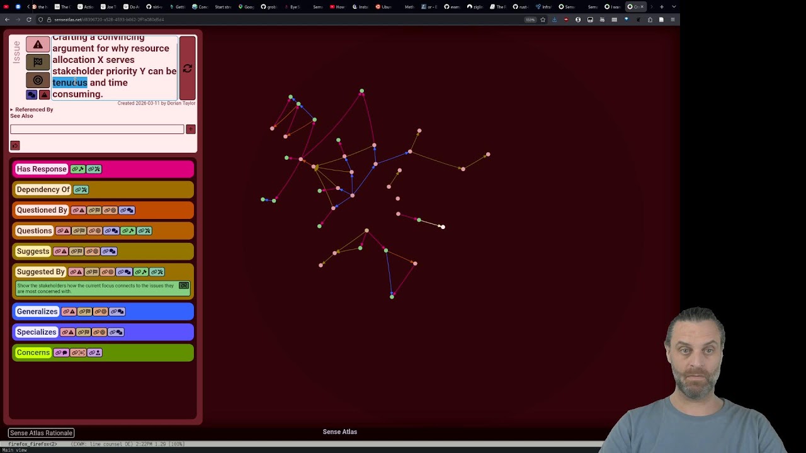Open the browser hamburger menu
Image resolution: width=806 pixels, height=453 pixels.
click(x=673, y=20)
